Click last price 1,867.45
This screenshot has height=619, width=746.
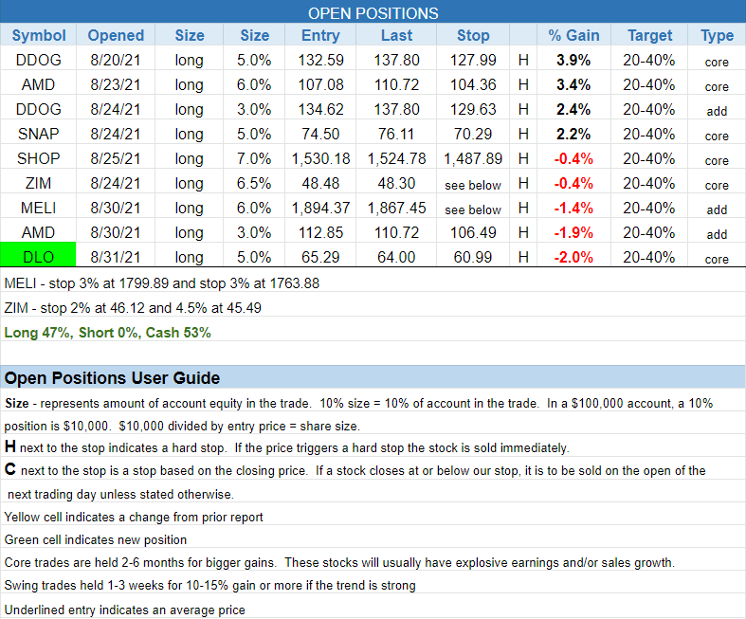(x=396, y=208)
